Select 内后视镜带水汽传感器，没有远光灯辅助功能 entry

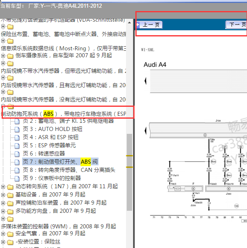click(63, 99)
